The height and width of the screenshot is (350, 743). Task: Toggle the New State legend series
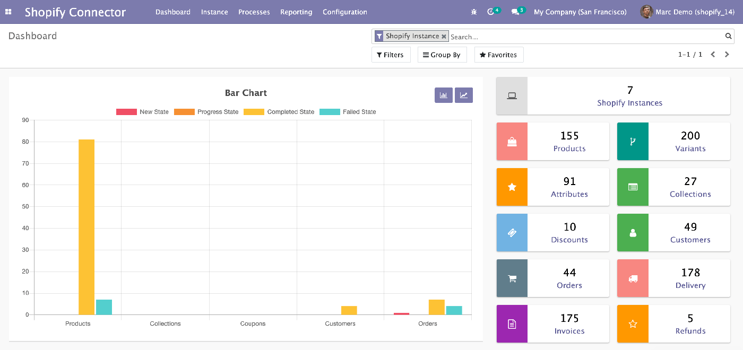pos(142,112)
